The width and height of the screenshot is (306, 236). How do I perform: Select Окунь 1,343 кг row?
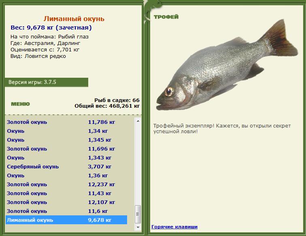66,158
